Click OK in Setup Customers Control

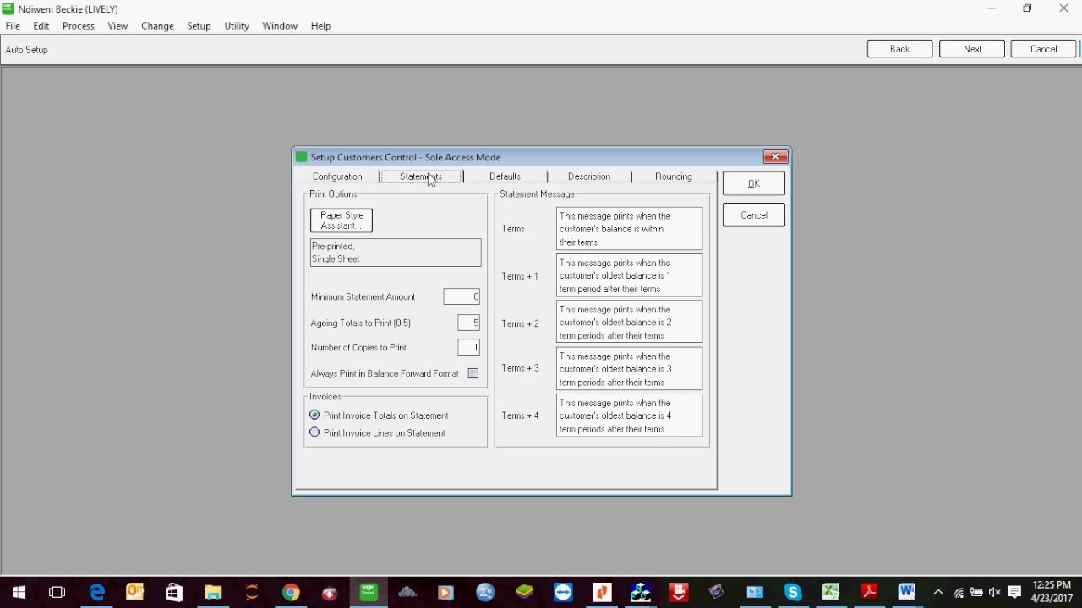(x=754, y=183)
